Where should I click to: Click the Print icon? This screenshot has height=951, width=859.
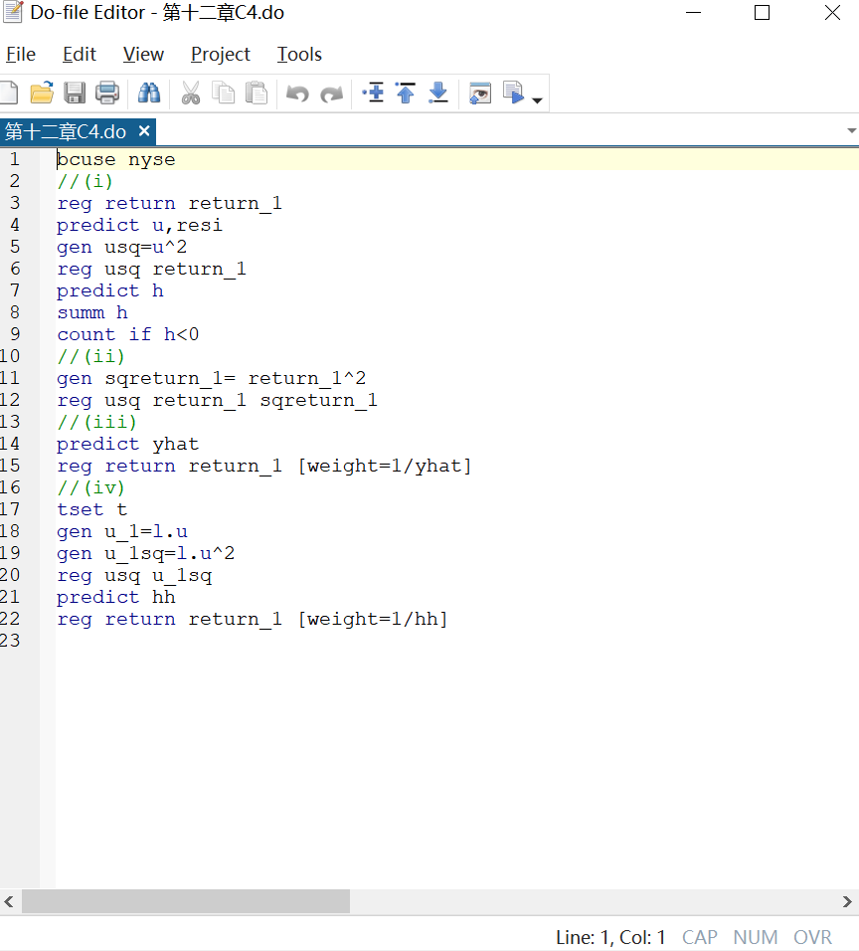click(x=107, y=94)
